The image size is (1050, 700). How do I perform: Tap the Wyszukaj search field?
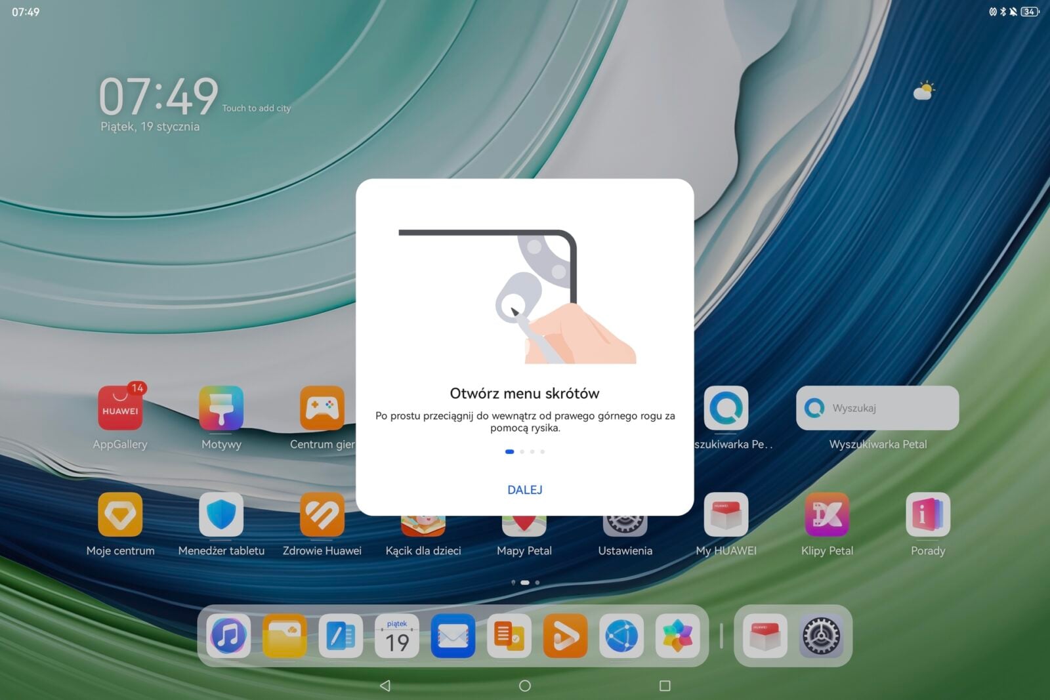click(877, 408)
